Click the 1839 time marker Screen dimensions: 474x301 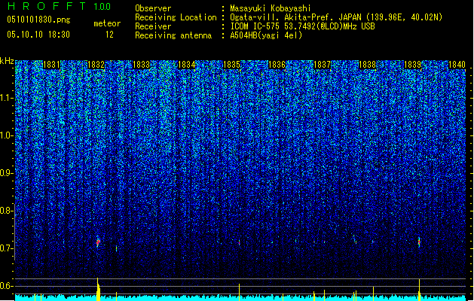click(413, 65)
